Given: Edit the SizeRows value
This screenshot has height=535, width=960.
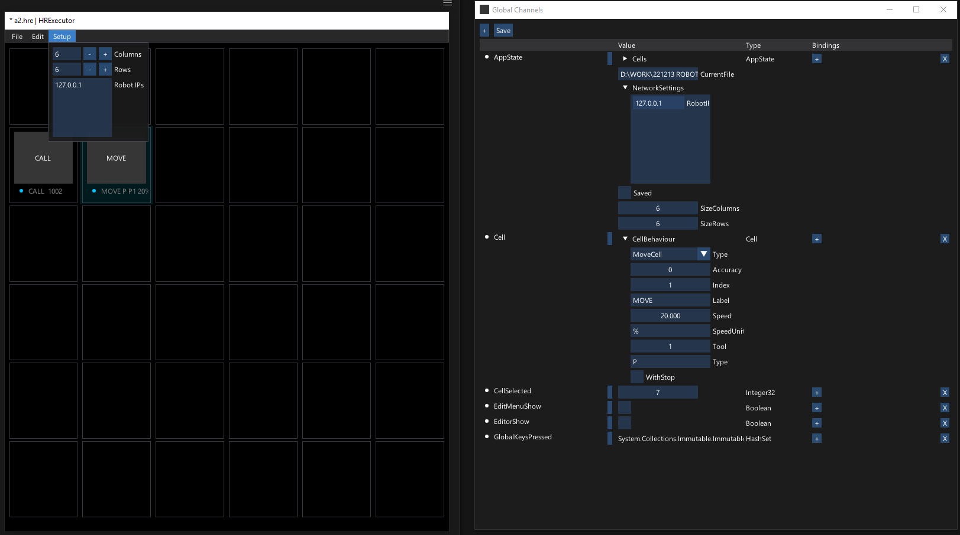Looking at the screenshot, I should pyautogui.click(x=658, y=223).
